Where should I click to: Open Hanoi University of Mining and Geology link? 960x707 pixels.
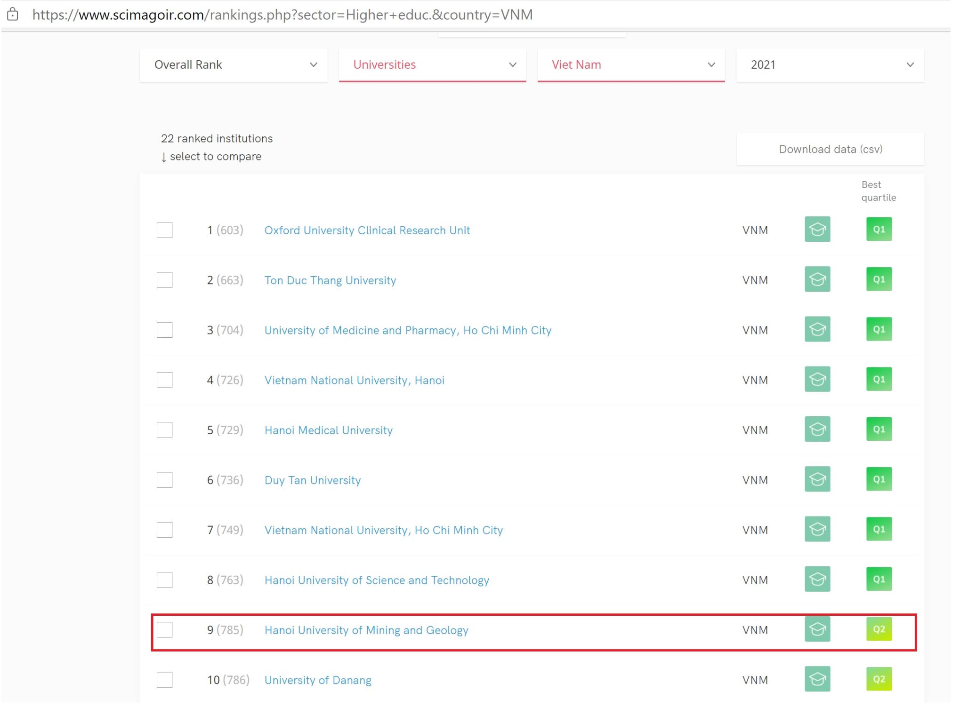pos(366,630)
